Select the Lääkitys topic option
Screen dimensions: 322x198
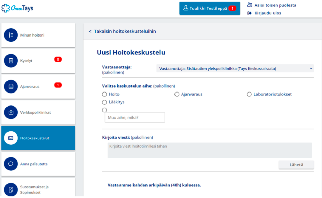104,102
